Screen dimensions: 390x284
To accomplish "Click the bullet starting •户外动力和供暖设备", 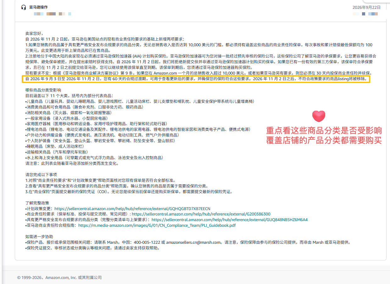I will click(x=102, y=135).
